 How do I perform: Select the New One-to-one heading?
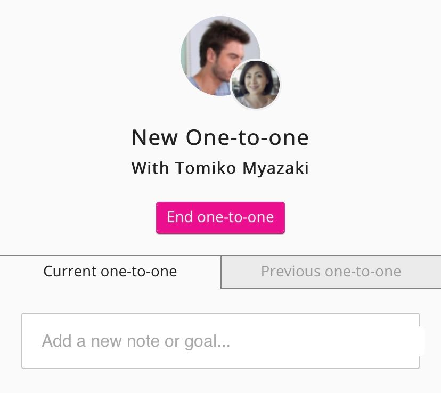click(220, 137)
